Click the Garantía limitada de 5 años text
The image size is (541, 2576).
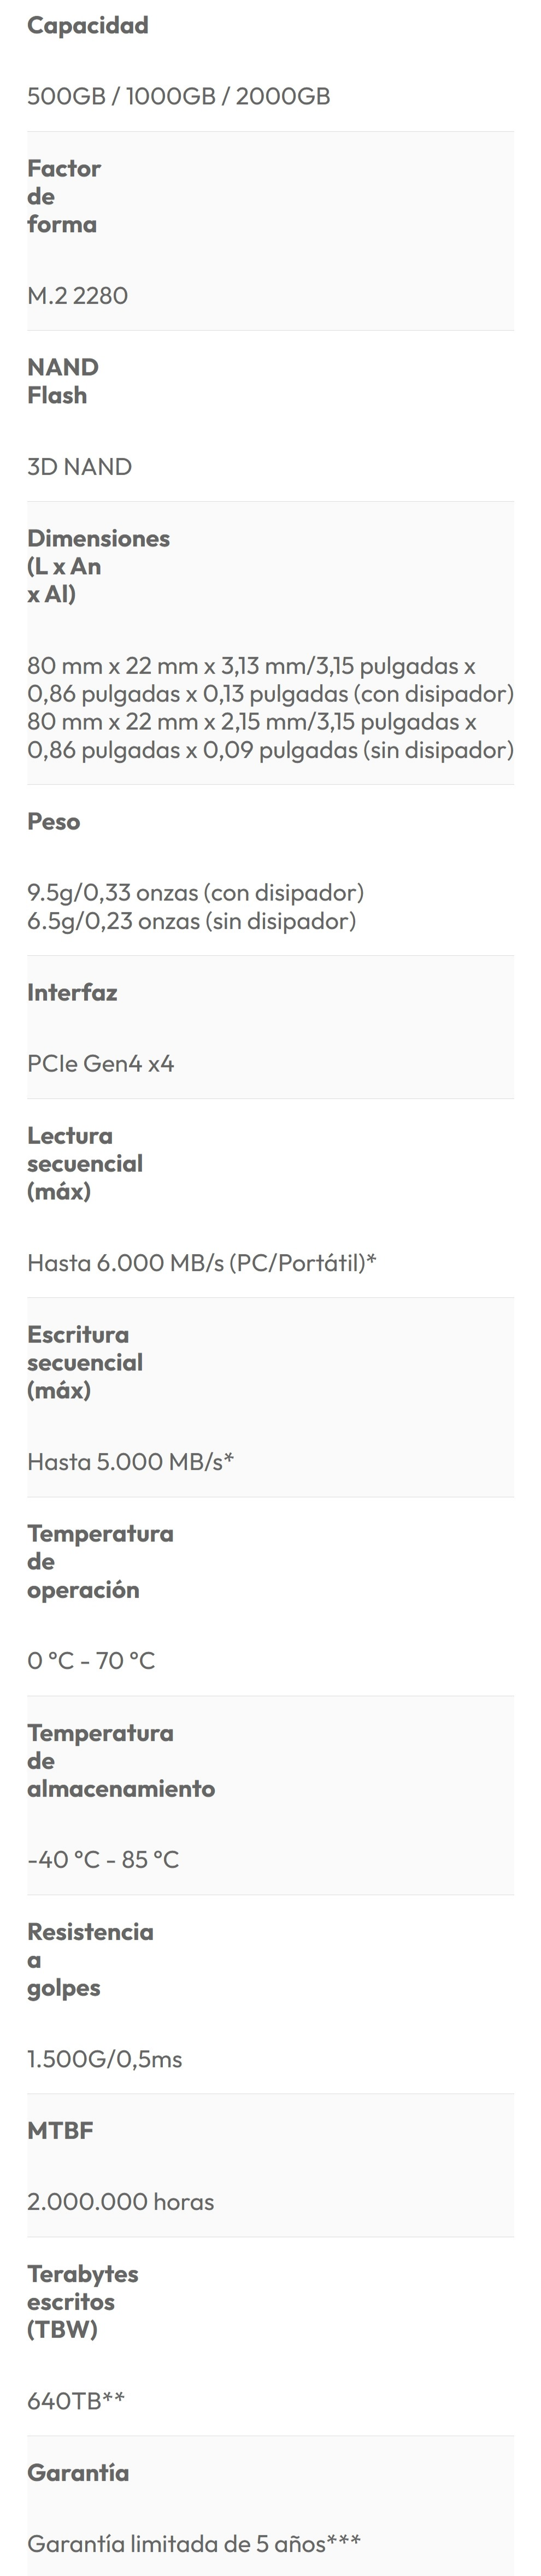[x=193, y=2542]
